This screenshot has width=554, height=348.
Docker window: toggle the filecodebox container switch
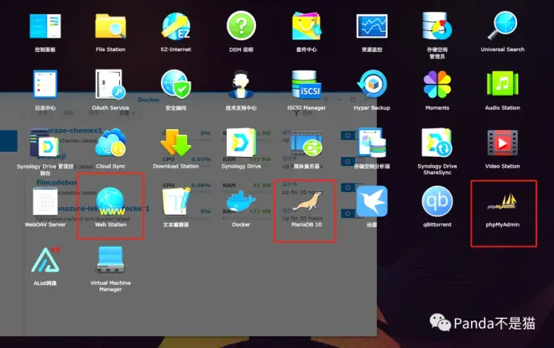tap(348, 187)
